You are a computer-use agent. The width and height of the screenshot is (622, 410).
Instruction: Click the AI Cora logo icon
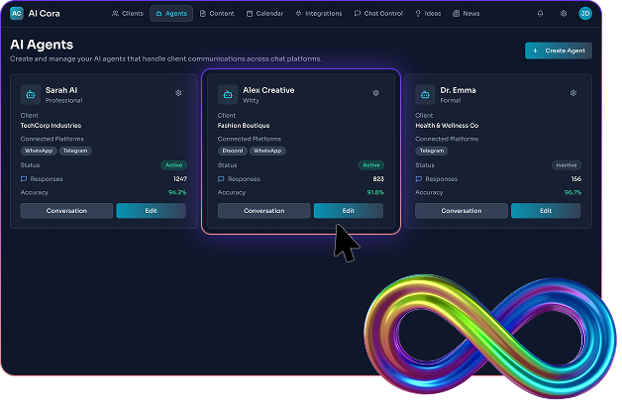point(17,14)
